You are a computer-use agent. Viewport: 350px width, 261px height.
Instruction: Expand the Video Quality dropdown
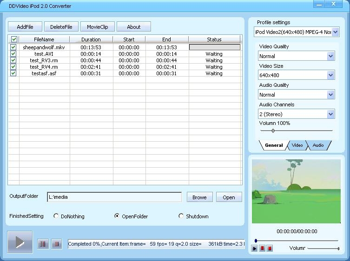tap(330, 56)
